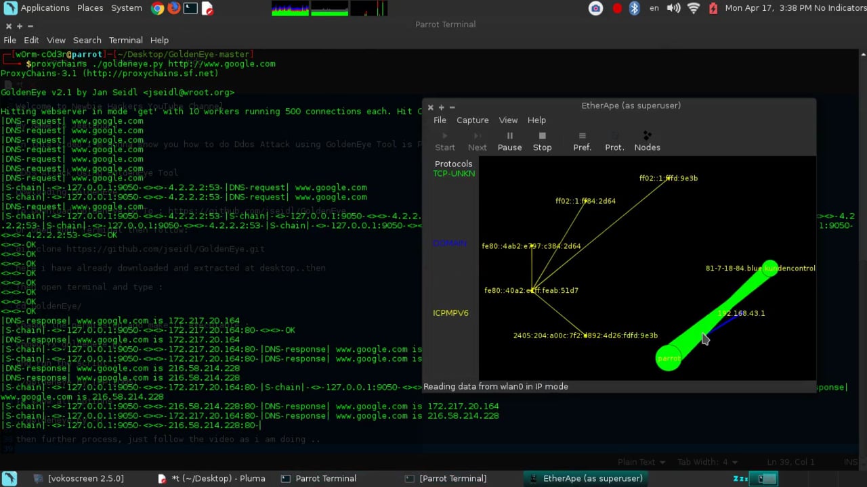Open the terminal Terminal menu
Image resolution: width=867 pixels, height=487 pixels.
click(125, 40)
